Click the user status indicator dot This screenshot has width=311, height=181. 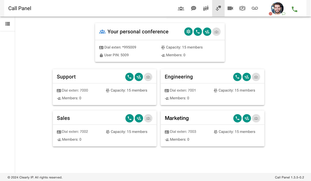tap(271, 14)
